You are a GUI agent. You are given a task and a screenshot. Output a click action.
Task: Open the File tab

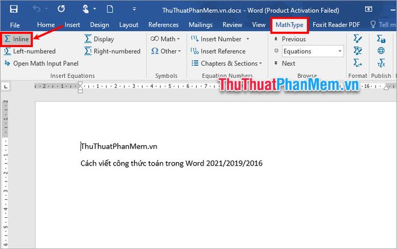pyautogui.click(x=15, y=25)
